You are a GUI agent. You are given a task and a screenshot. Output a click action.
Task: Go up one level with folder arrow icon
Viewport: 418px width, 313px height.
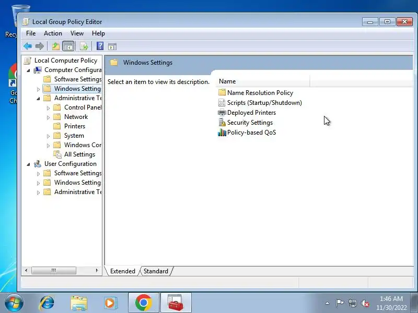(55, 46)
